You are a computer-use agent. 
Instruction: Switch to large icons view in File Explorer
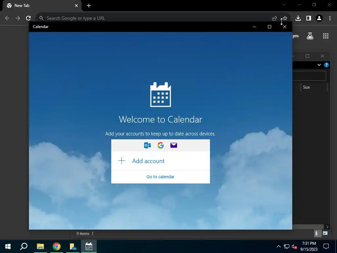325,233
